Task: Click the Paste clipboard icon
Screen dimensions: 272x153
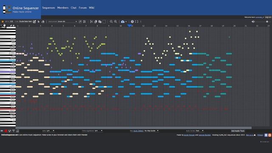Action: tap(100, 22)
